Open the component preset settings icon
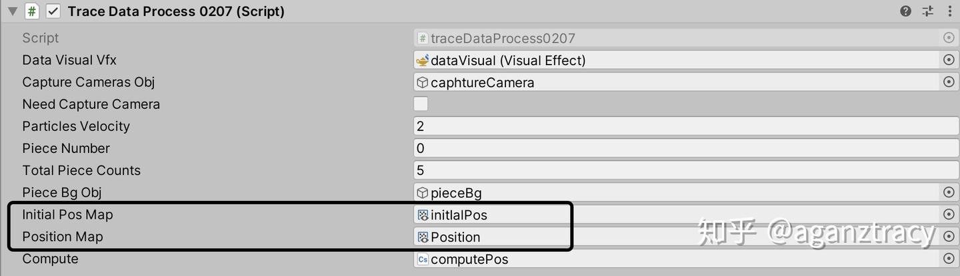The height and width of the screenshot is (276, 960). (x=927, y=11)
